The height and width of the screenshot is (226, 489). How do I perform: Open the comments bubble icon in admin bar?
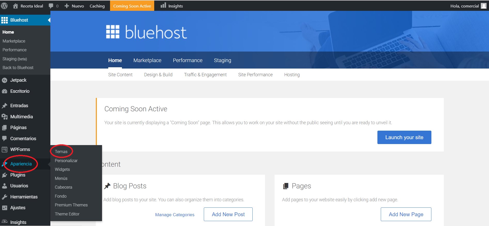(51, 6)
